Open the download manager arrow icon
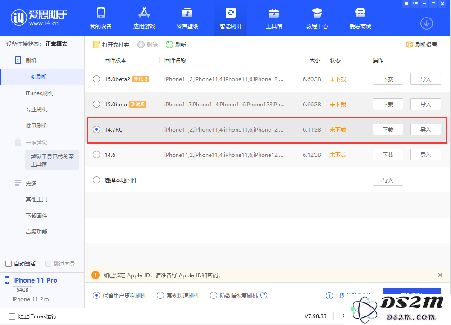This screenshot has width=451, height=325. pos(427,23)
